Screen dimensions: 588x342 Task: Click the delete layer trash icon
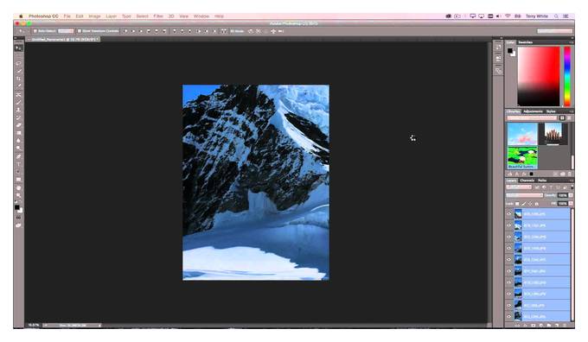point(565,326)
